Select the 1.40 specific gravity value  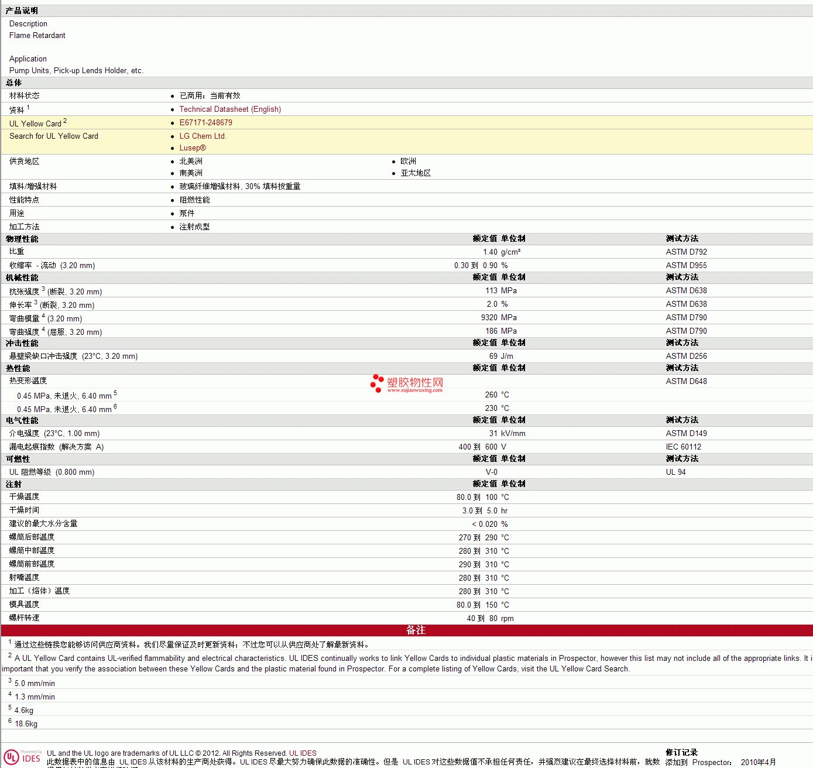click(490, 252)
